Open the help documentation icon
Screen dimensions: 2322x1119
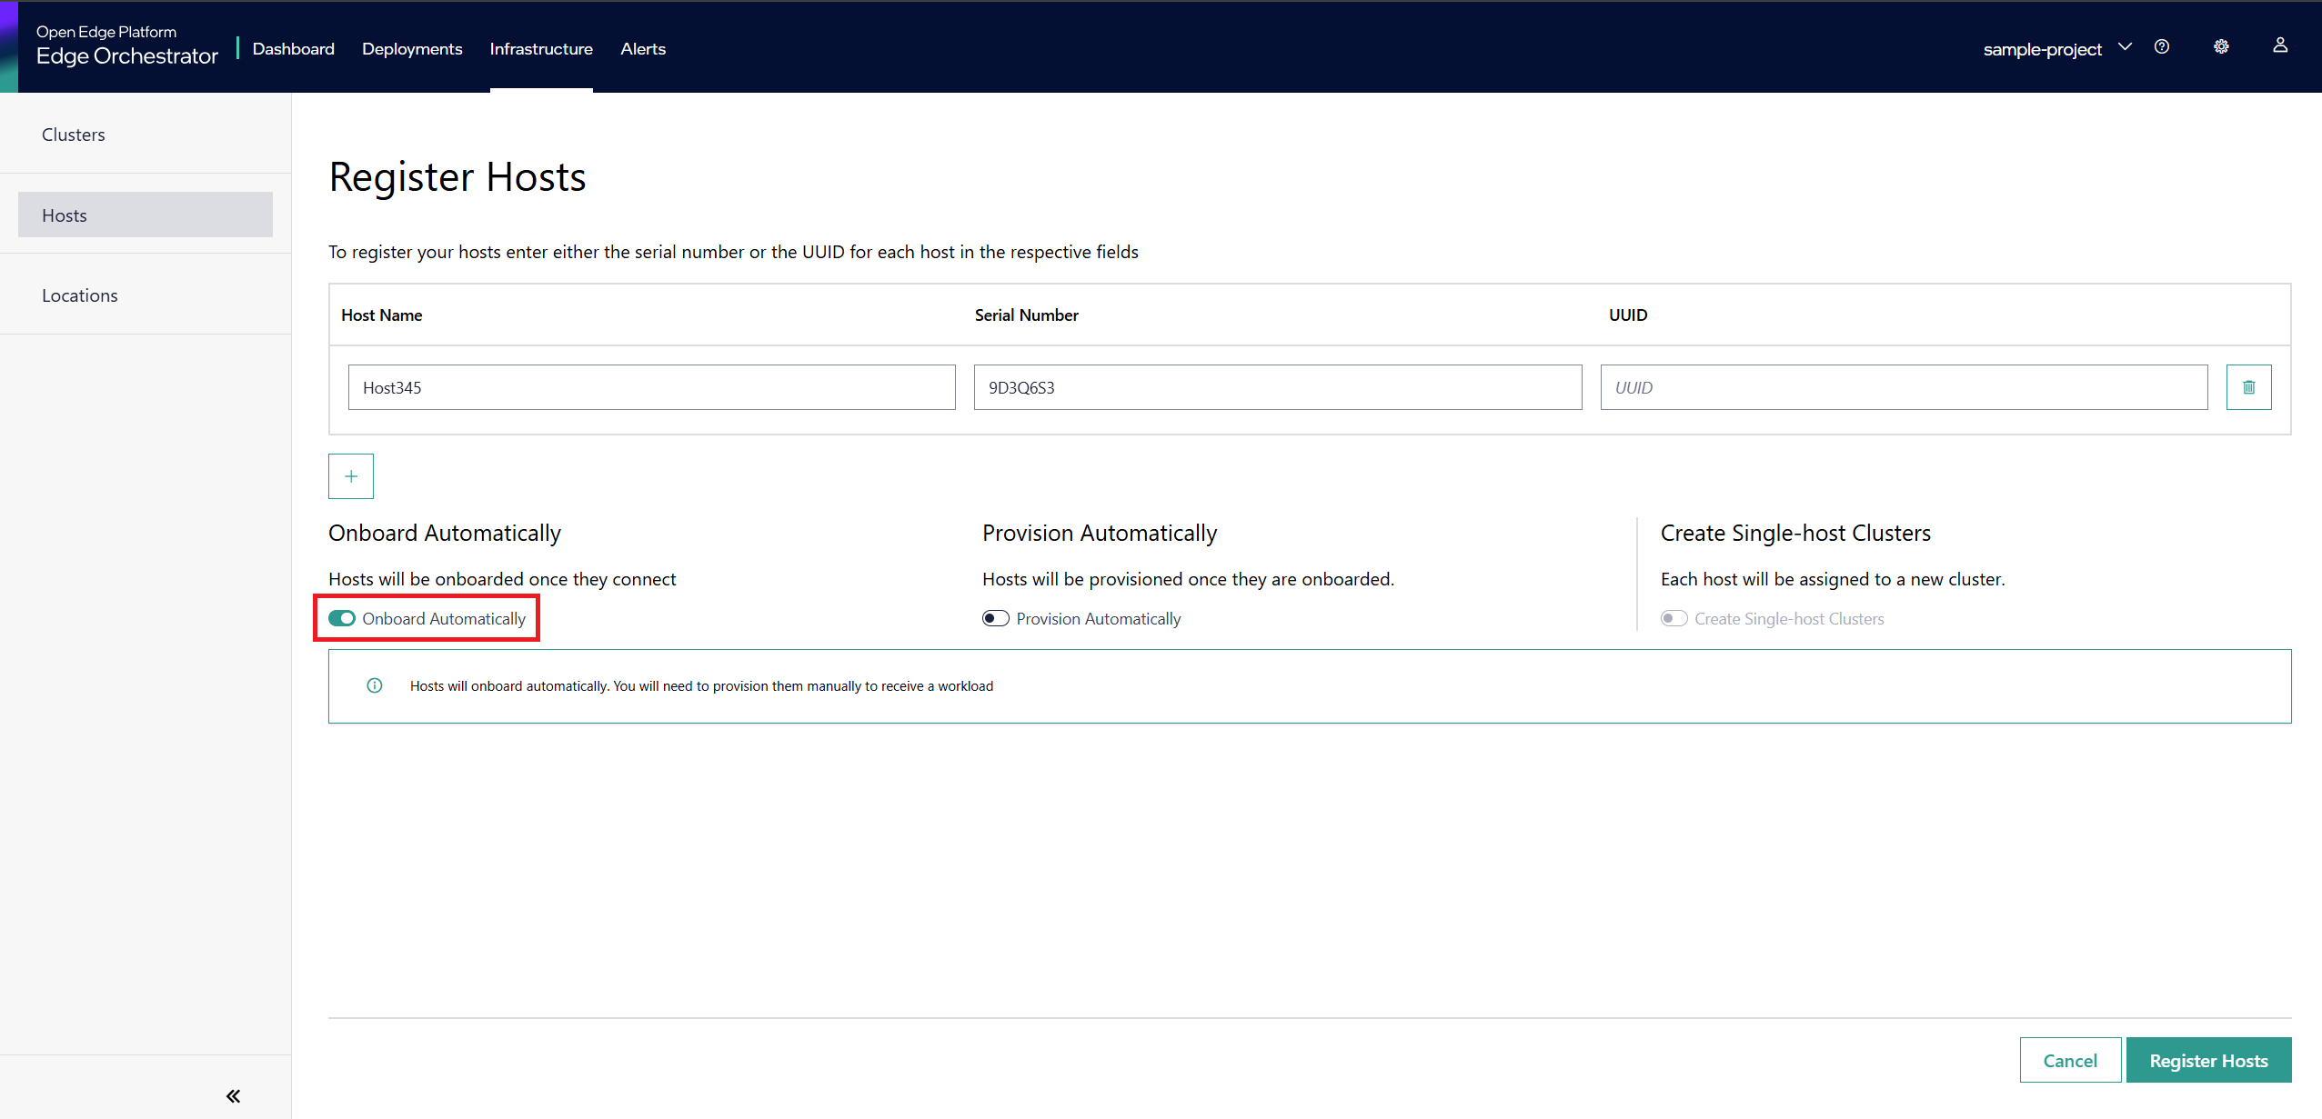coord(2162,47)
